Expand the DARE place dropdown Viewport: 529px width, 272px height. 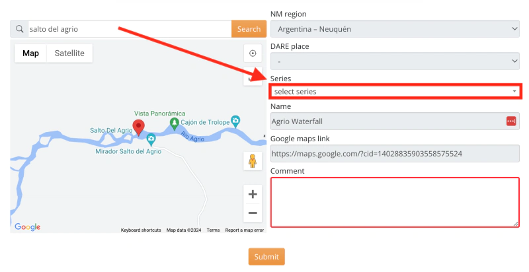point(395,61)
